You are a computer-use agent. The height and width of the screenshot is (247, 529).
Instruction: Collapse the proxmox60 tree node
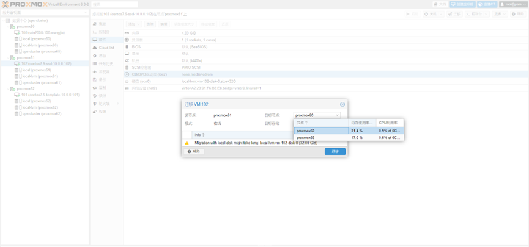coord(8,27)
